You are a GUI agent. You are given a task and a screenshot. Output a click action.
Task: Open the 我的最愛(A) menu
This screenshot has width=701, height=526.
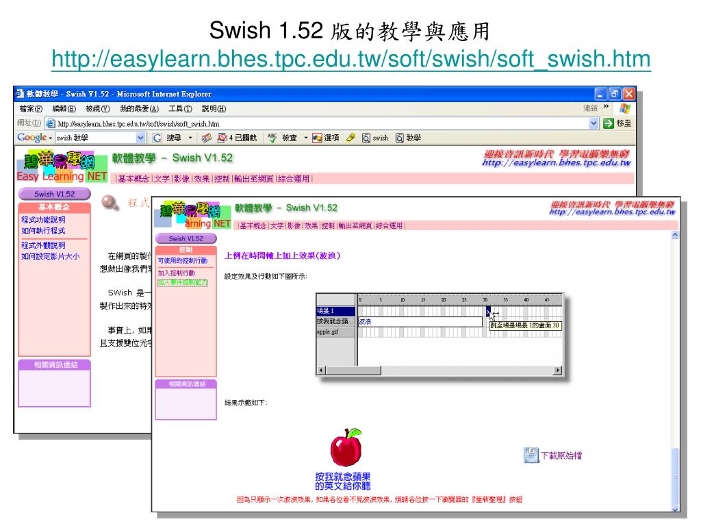pos(139,109)
